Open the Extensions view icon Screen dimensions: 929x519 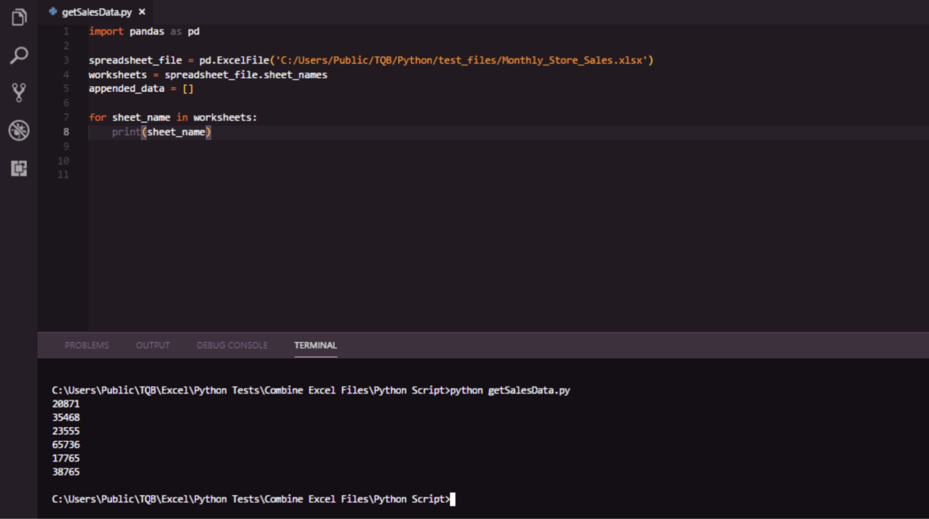19,168
